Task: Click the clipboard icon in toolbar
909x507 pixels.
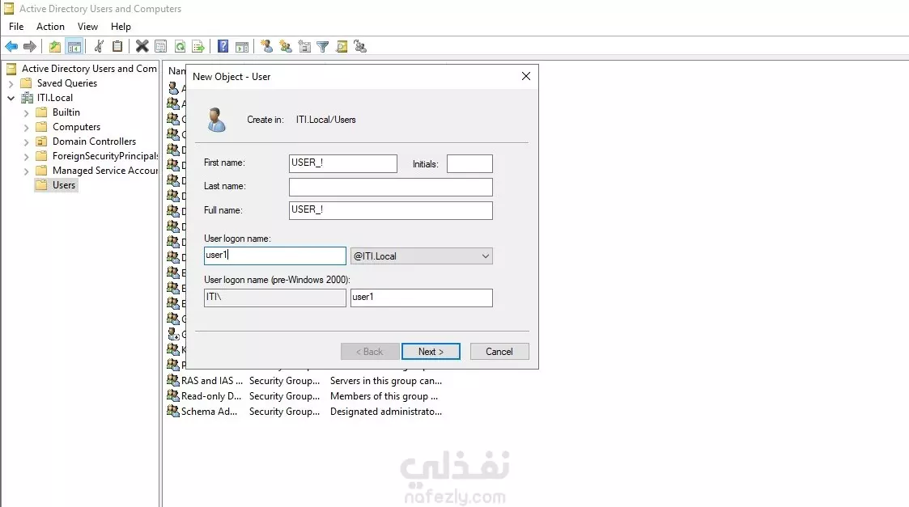Action: (x=117, y=46)
